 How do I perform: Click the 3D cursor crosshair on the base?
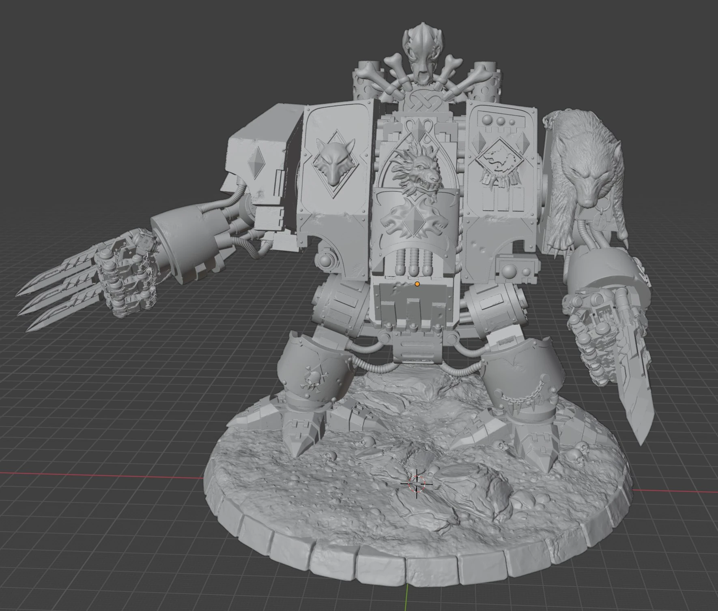417,483
